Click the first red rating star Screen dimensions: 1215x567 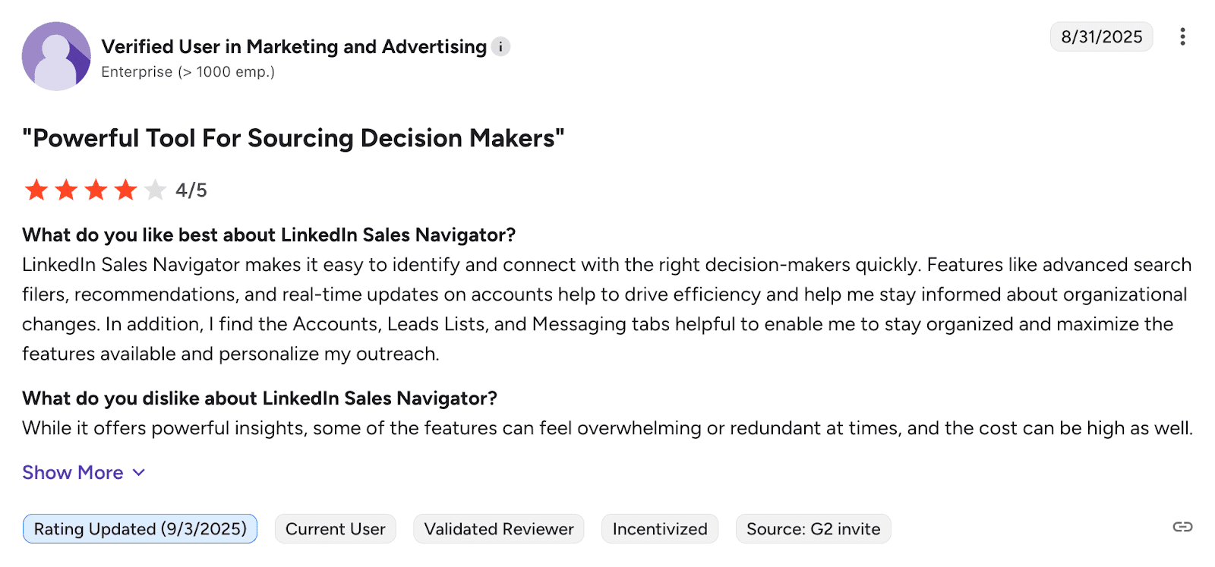[36, 190]
